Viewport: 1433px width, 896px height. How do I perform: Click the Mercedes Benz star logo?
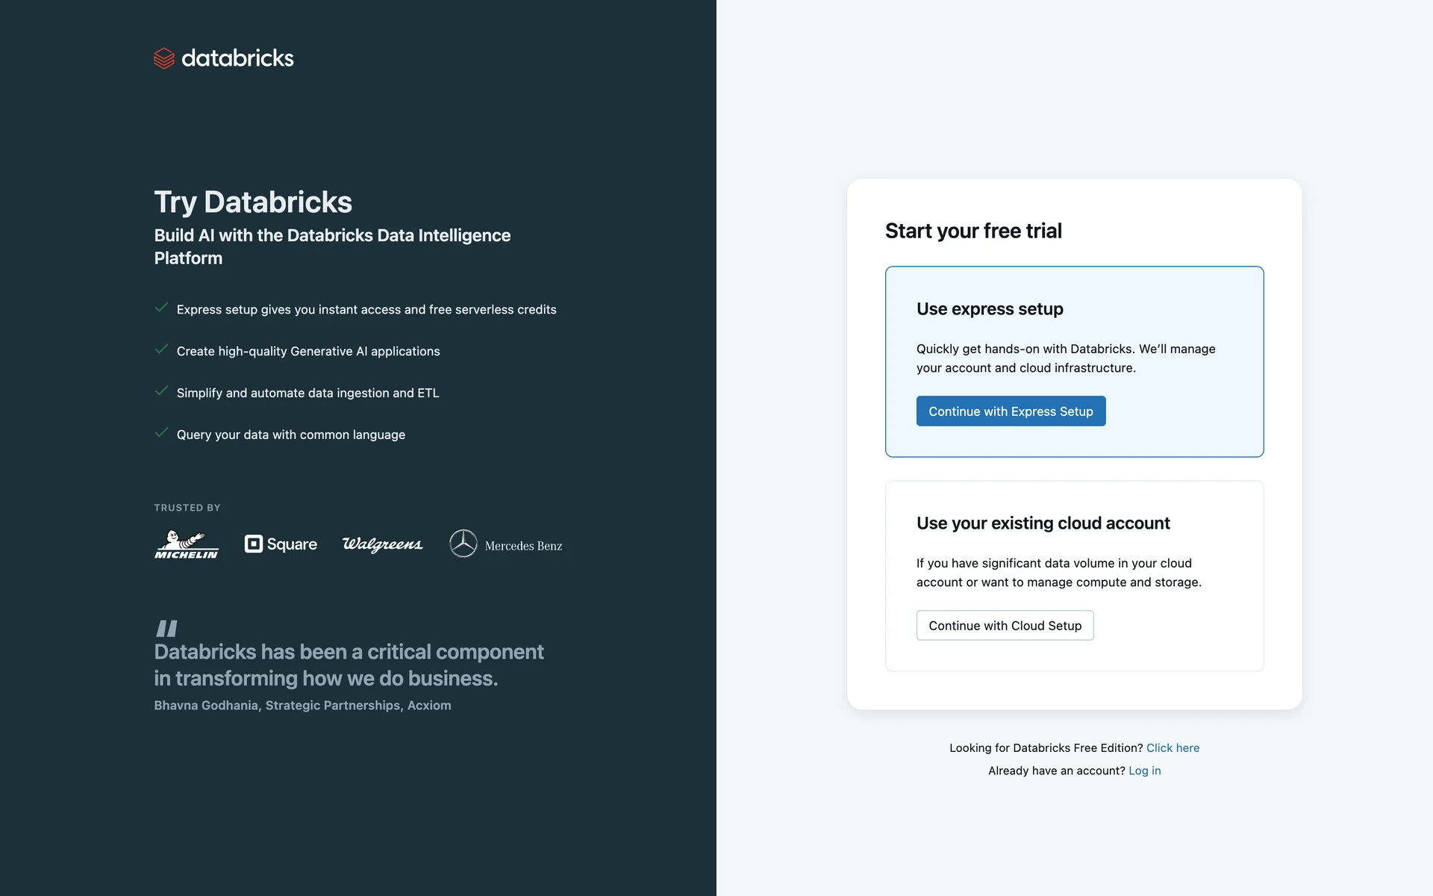click(x=463, y=544)
